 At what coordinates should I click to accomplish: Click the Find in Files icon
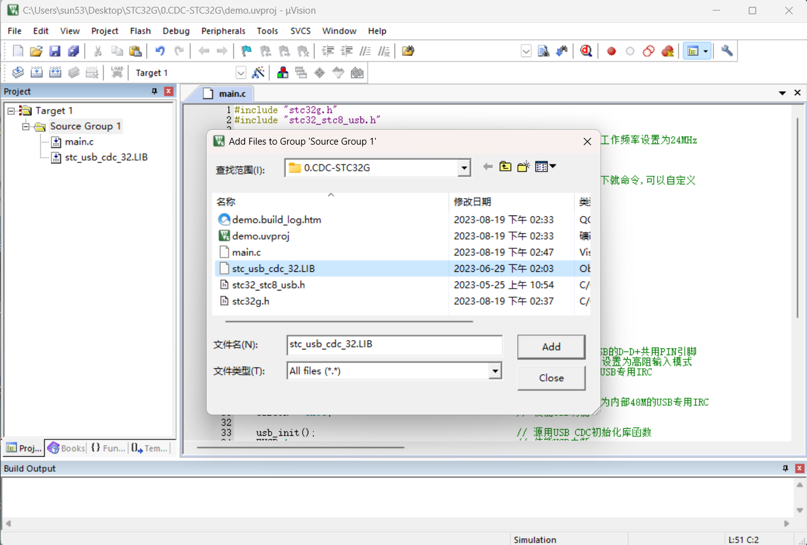tap(408, 51)
